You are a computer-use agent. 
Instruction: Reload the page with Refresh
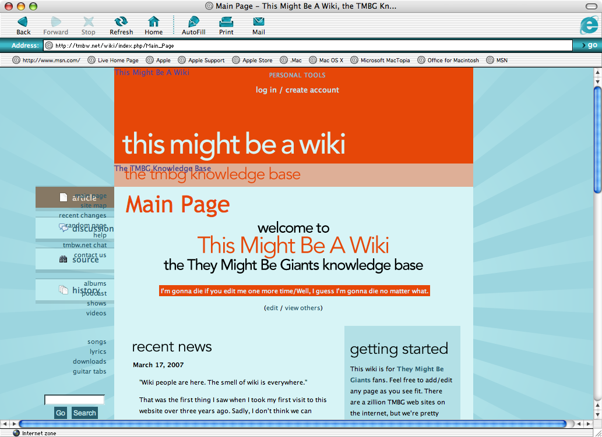pos(121,26)
